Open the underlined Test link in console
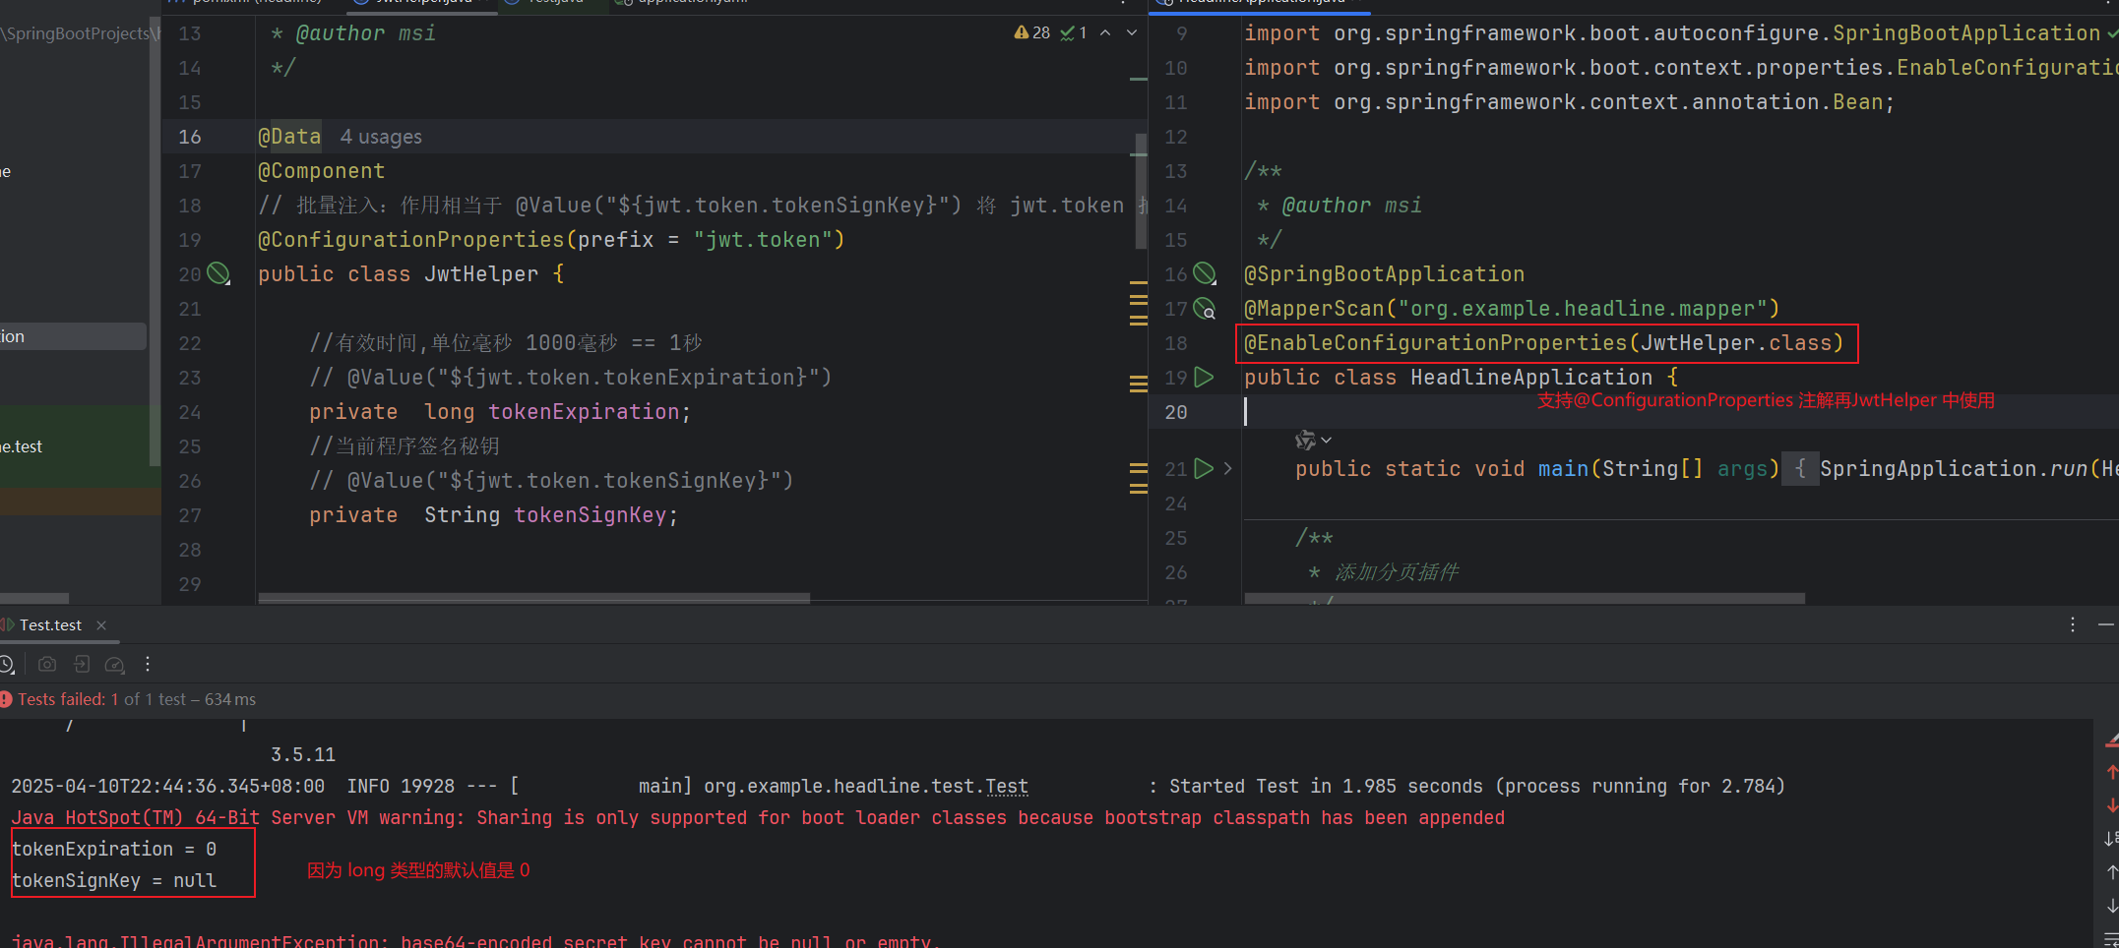Image resolution: width=2119 pixels, height=948 pixels. coord(1007,787)
